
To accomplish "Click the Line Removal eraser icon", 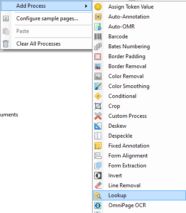I will [x=98, y=185].
